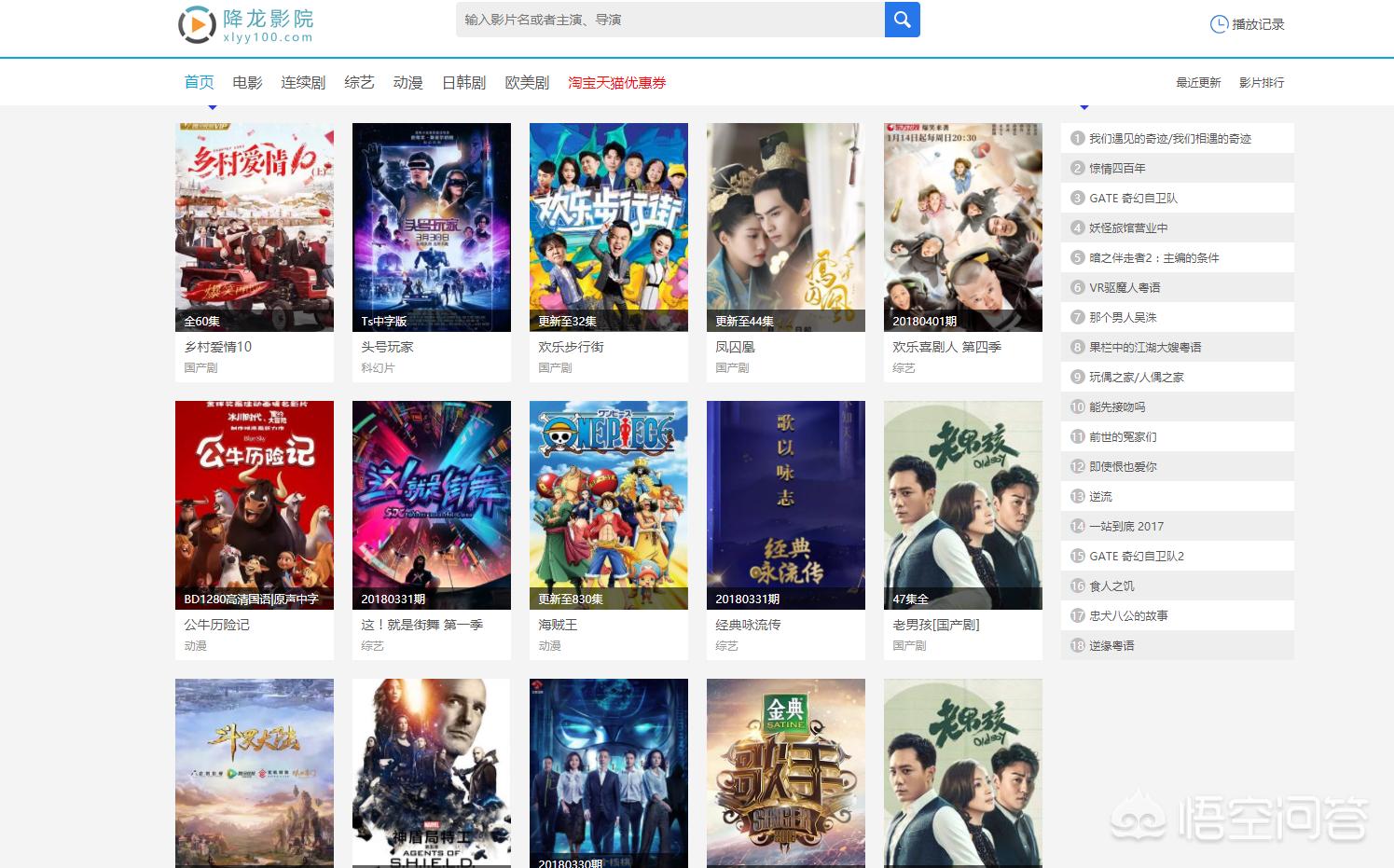Image resolution: width=1394 pixels, height=868 pixels.
Task: Click the rank 1 number badge
Action: click(x=1078, y=138)
